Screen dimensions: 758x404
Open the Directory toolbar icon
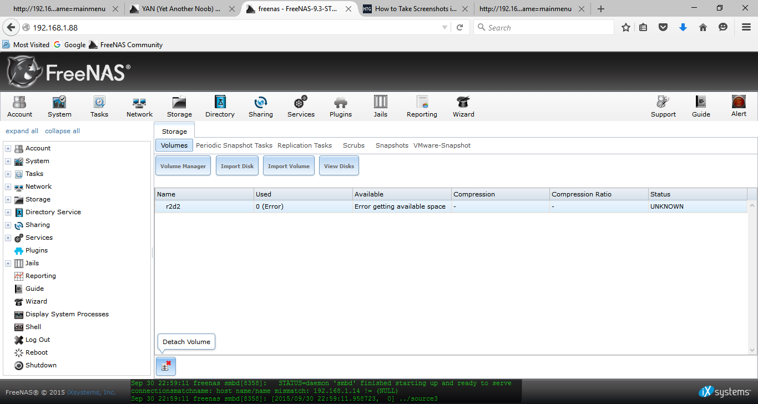pos(220,106)
